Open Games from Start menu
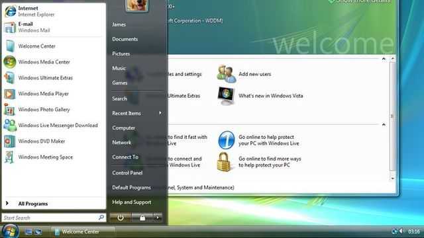The height and width of the screenshot is (238, 424). tap(120, 83)
